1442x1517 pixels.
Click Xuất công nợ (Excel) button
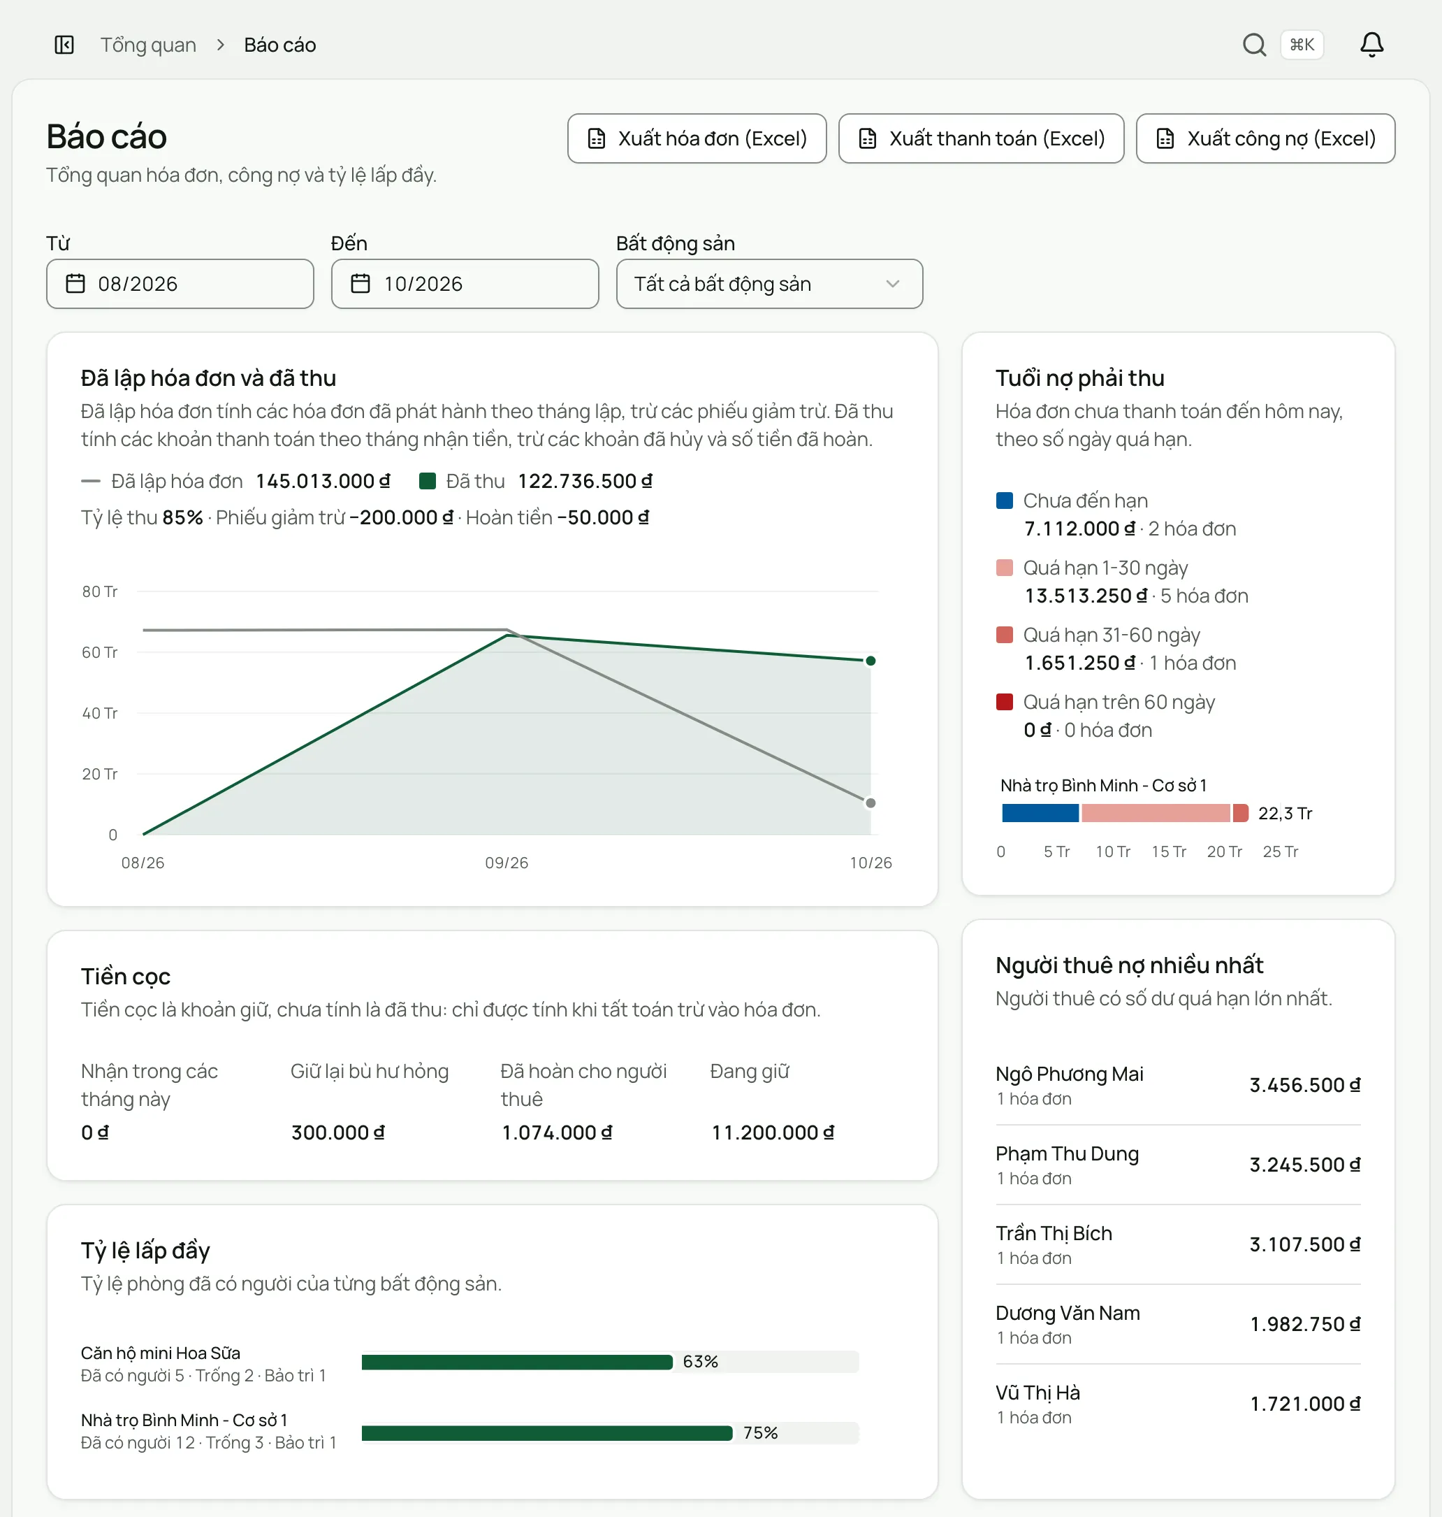click(x=1265, y=138)
